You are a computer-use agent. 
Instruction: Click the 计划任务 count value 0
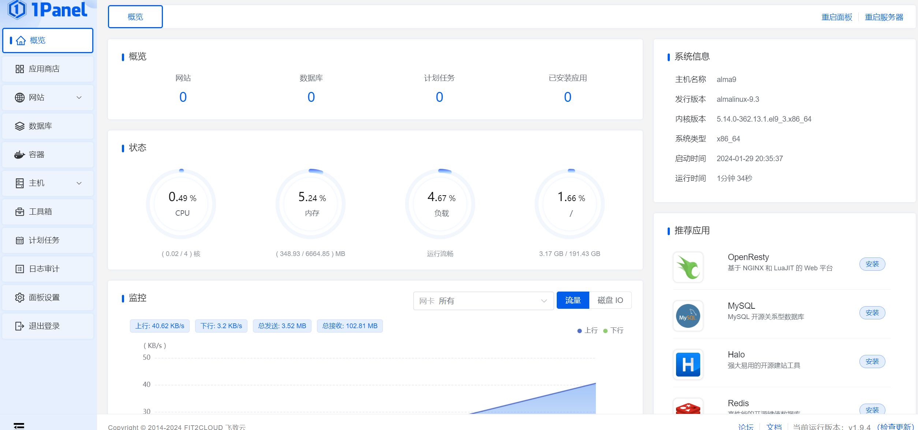[x=440, y=97]
